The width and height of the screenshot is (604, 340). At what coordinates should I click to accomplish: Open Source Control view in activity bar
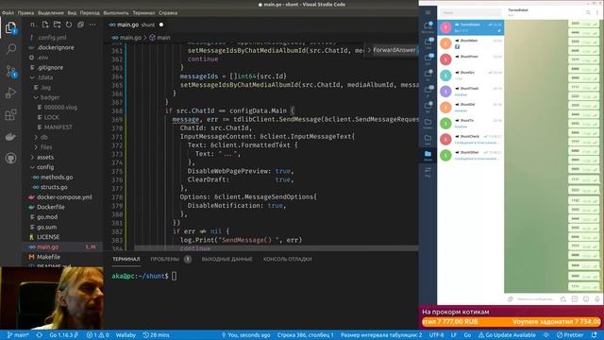[10, 72]
